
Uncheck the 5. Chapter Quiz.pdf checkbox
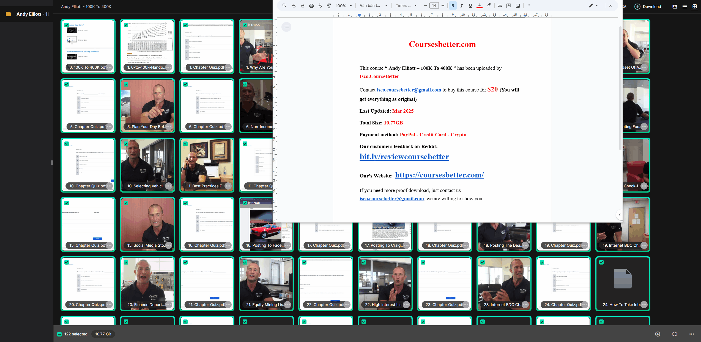click(x=67, y=84)
